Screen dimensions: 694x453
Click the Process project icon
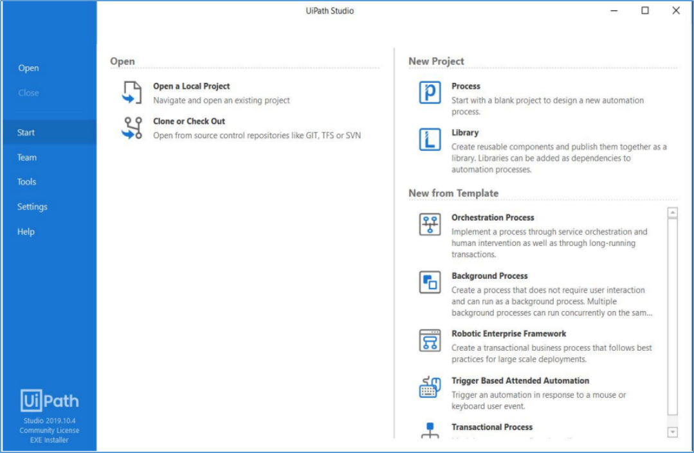coord(429,93)
